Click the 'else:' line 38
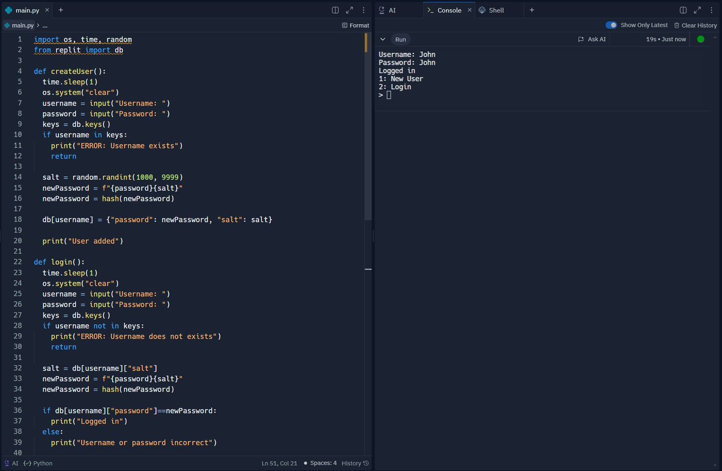Image resolution: width=722 pixels, height=471 pixels. click(x=52, y=432)
